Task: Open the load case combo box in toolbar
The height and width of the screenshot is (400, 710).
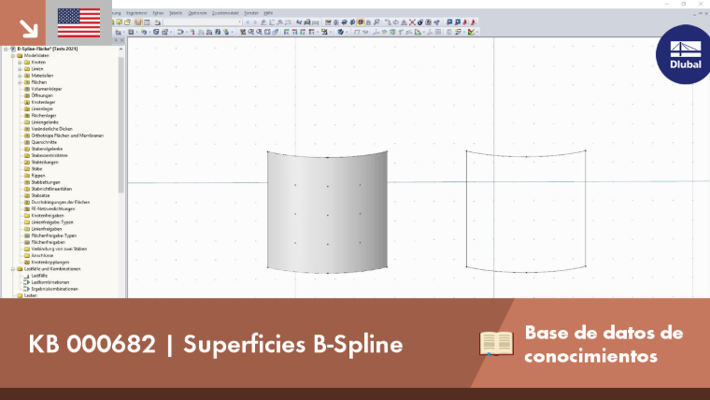Action: click(x=203, y=22)
